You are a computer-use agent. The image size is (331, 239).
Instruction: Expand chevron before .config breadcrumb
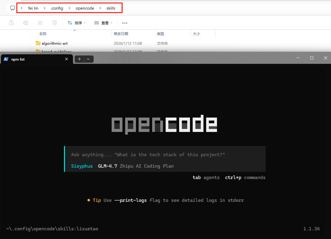point(44,8)
